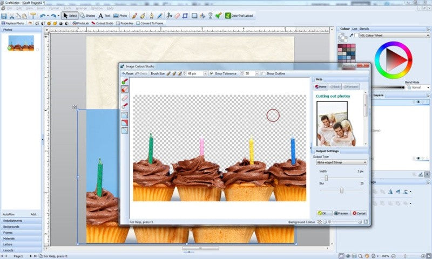This screenshot has height=259, width=432.
Task: Open PhotoLab from the context toolbar
Action: point(80,23)
